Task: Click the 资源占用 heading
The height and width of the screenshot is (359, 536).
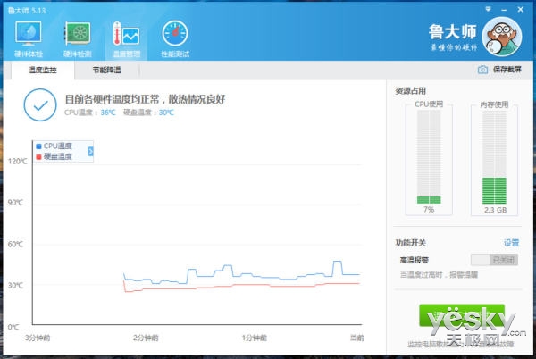Action: tap(410, 91)
